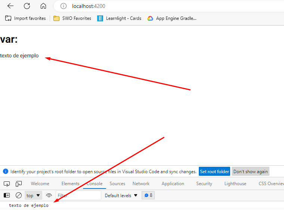Toggle device emulation mode
This screenshot has width=284, height=211.
coord(19,184)
